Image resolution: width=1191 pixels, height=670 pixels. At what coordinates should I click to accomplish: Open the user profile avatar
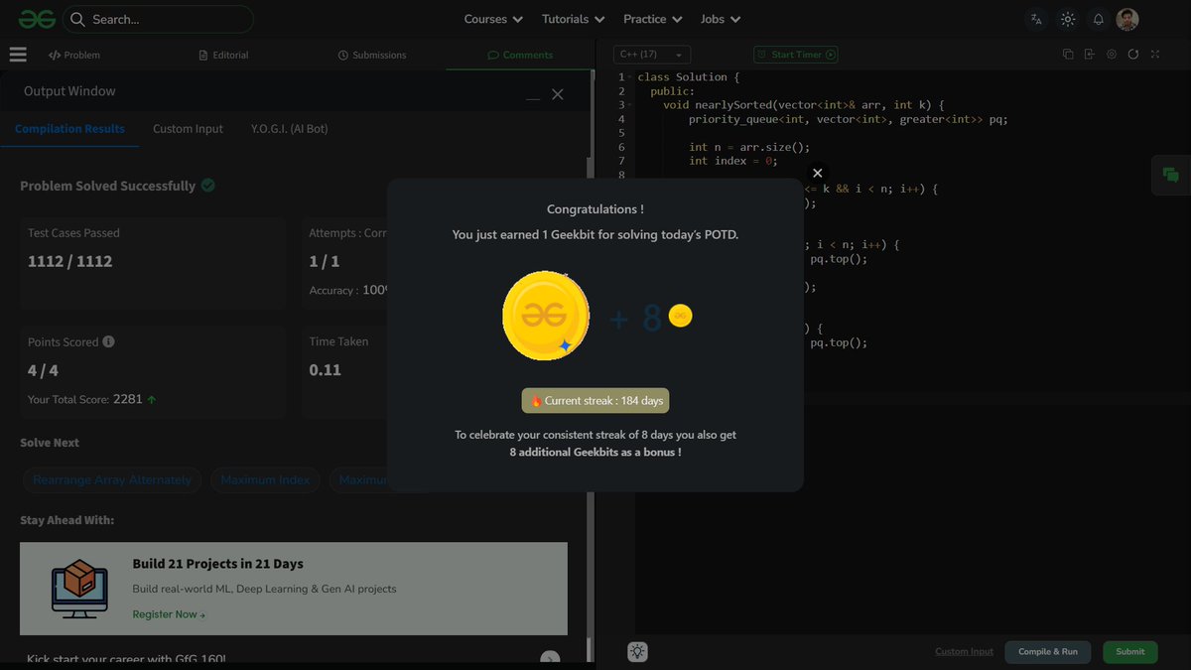[1127, 19]
